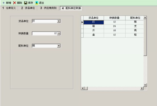Click the red X 删除 icon
This screenshot has height=106, width=157.
pyautogui.click(x=14, y=3)
